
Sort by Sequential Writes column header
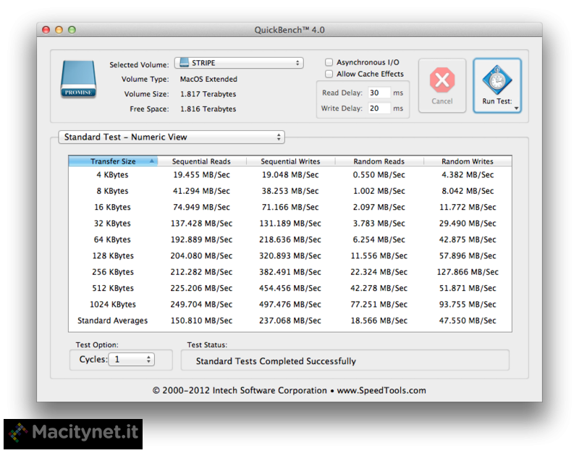coord(291,161)
